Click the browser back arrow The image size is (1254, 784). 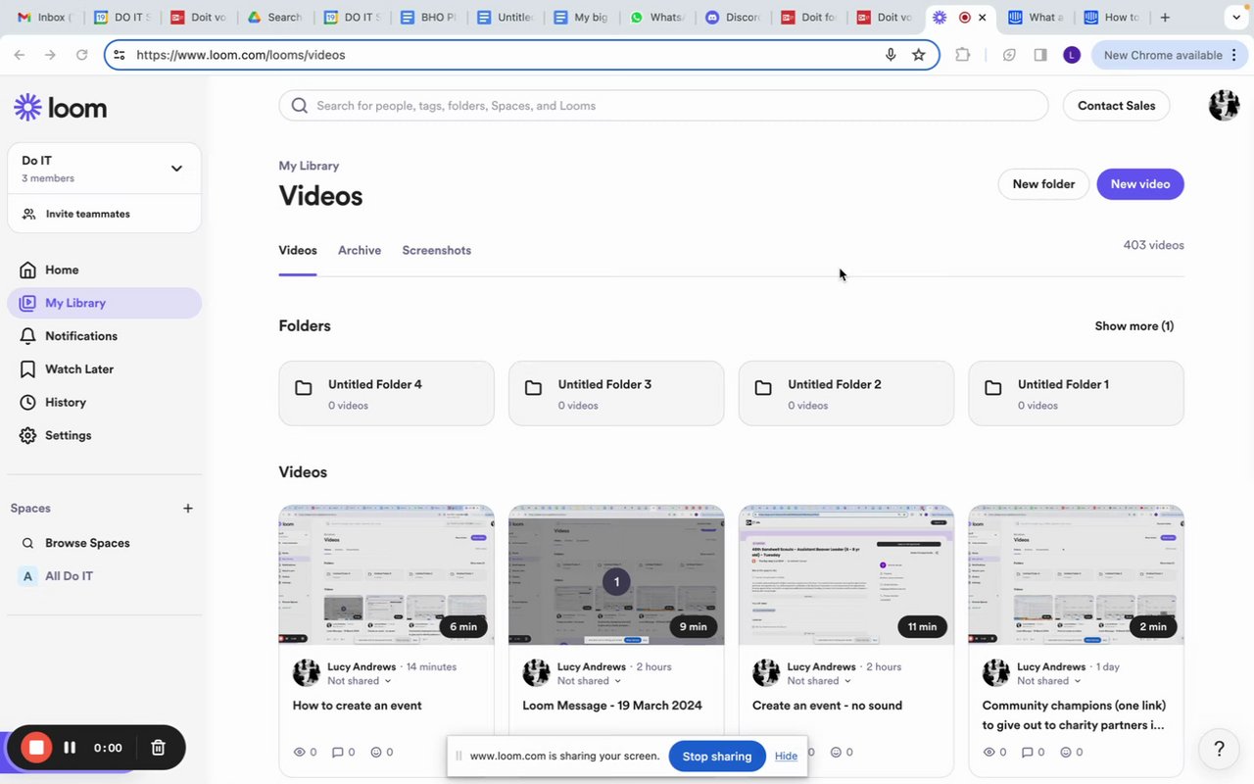point(20,55)
